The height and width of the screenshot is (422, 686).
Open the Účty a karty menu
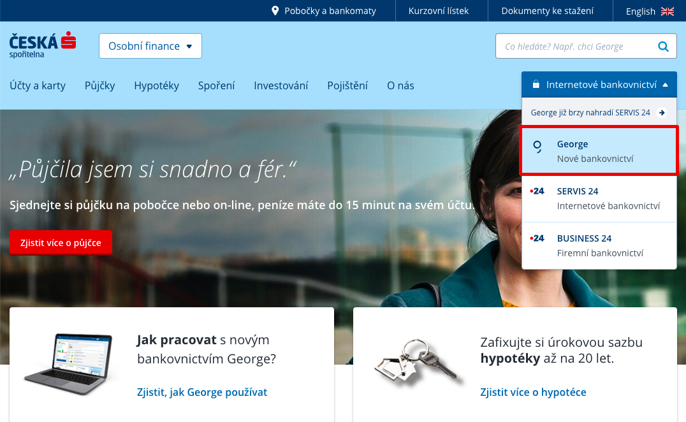38,85
